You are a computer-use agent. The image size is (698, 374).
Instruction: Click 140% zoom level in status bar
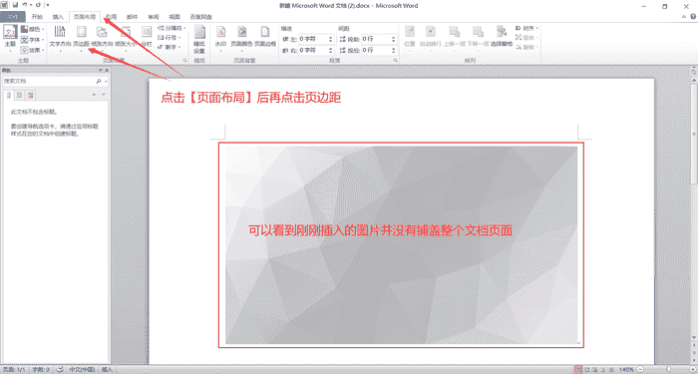(x=626, y=370)
